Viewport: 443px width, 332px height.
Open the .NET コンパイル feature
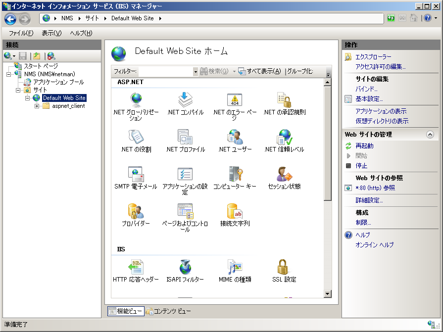(x=185, y=103)
